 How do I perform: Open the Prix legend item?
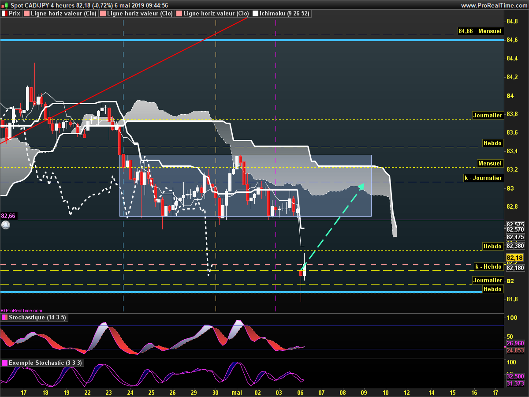tap(11, 14)
